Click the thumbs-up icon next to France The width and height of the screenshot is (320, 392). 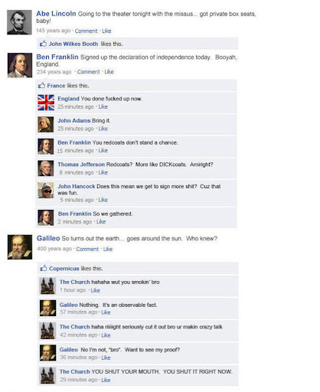click(x=41, y=85)
